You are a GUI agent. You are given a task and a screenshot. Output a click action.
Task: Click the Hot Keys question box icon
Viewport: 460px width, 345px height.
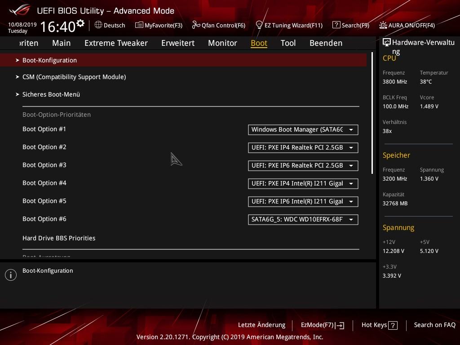[x=393, y=325]
